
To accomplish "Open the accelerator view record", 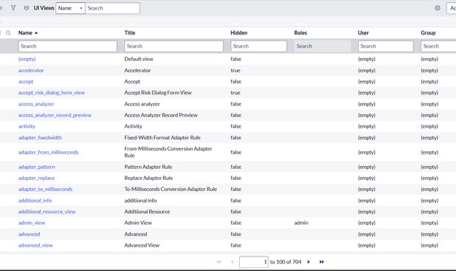I will (x=31, y=71).
